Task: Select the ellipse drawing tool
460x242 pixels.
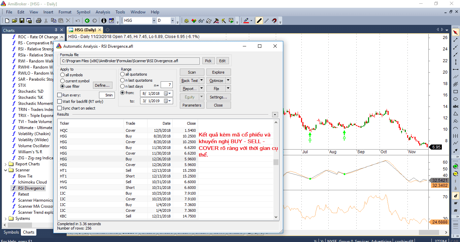Action: click(x=456, y=99)
